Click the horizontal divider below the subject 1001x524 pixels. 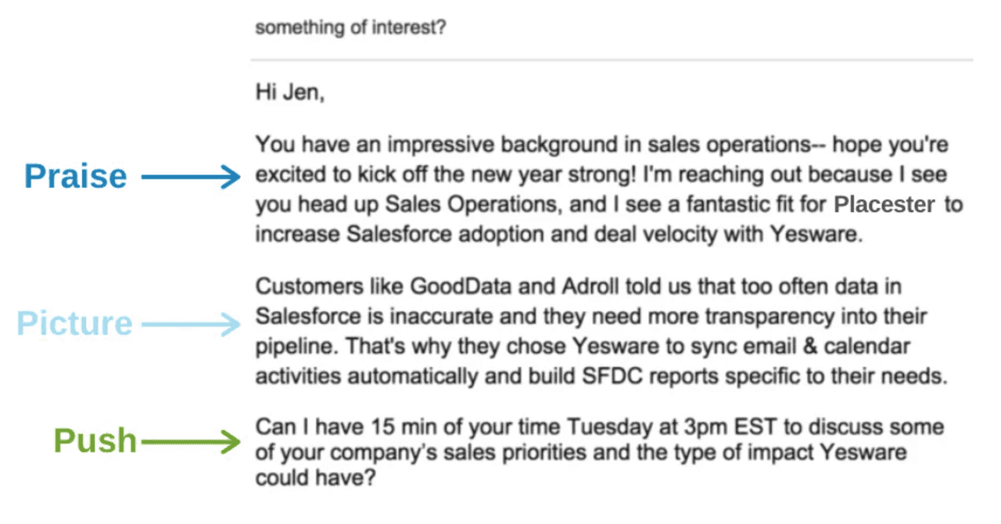(x=612, y=59)
